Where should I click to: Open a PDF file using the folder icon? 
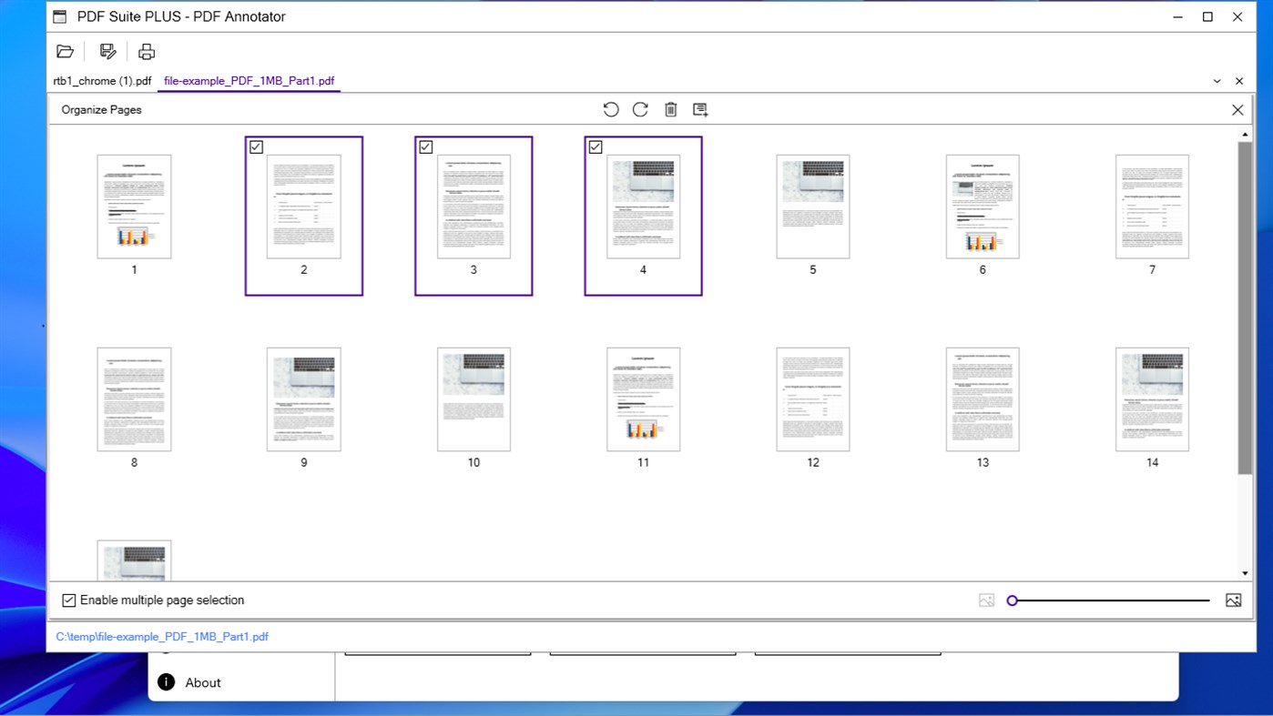pos(65,51)
